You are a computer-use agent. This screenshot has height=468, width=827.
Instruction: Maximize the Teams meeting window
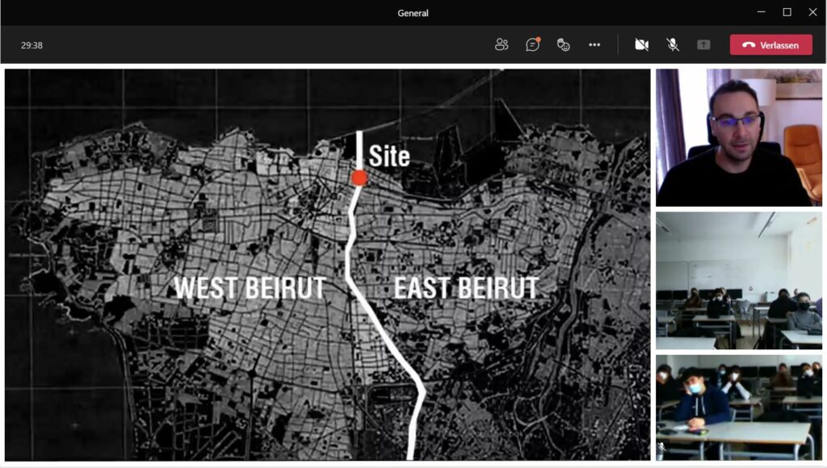[x=787, y=12]
